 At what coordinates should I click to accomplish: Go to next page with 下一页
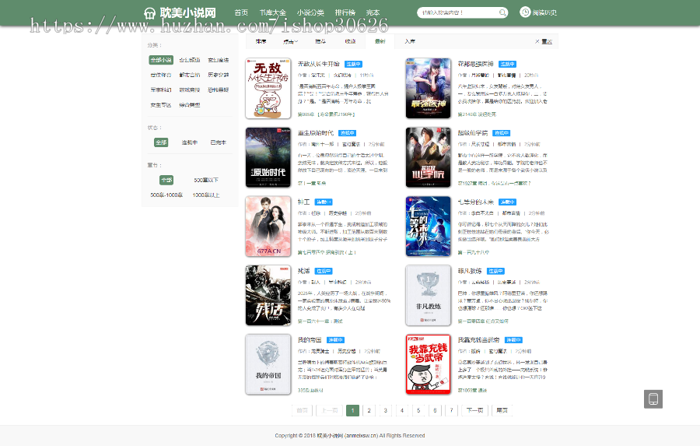point(474,410)
